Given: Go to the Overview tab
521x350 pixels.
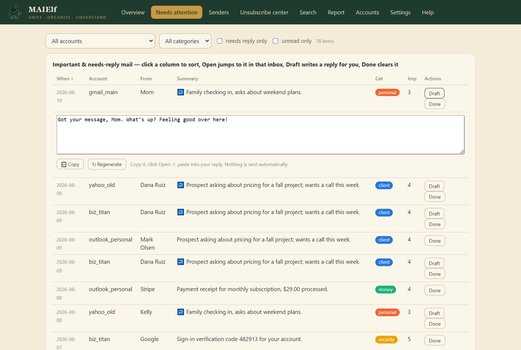Looking at the screenshot, I should 133,12.
